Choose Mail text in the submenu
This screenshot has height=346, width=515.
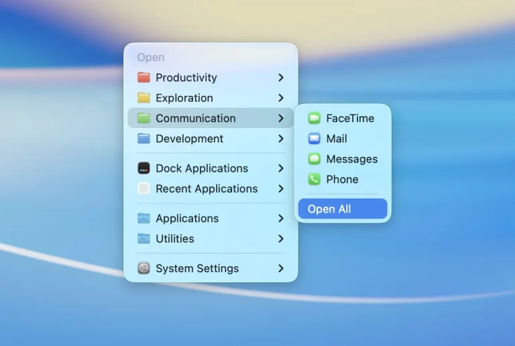(x=337, y=139)
